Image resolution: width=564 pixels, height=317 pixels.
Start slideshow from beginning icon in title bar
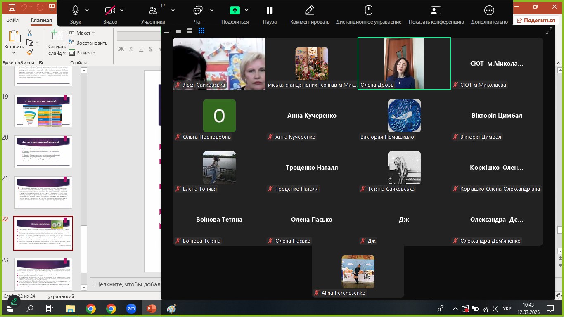click(x=51, y=7)
